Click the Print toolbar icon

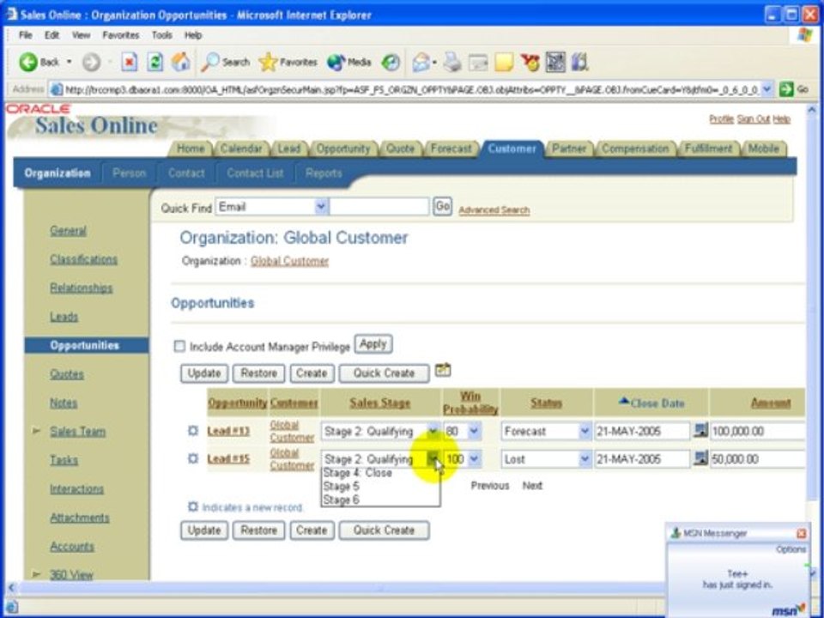(x=451, y=63)
